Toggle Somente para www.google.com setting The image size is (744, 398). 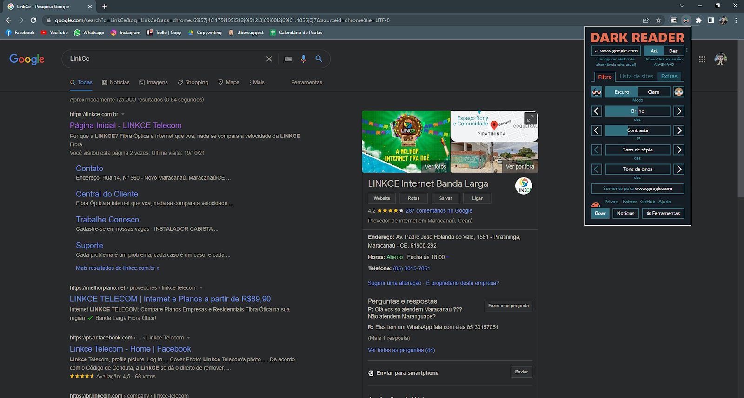pos(638,189)
